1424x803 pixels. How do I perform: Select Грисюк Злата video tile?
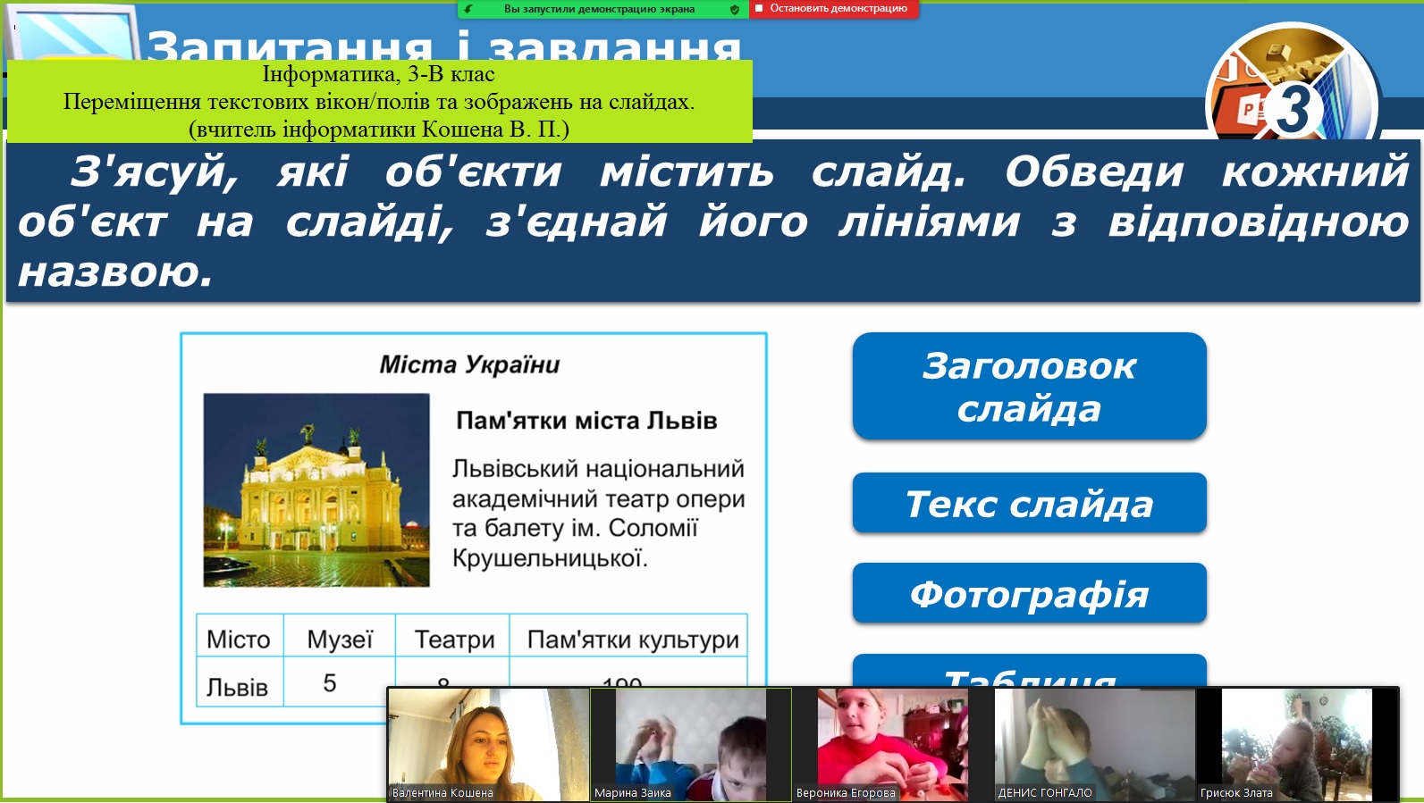point(1296,744)
